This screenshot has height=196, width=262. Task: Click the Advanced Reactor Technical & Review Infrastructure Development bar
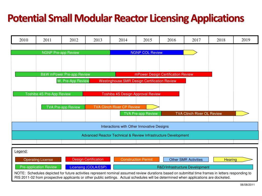click(135, 135)
